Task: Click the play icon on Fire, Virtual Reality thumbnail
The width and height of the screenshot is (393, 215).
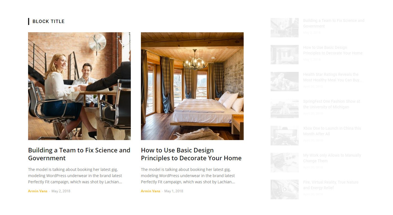Action: click(285, 189)
